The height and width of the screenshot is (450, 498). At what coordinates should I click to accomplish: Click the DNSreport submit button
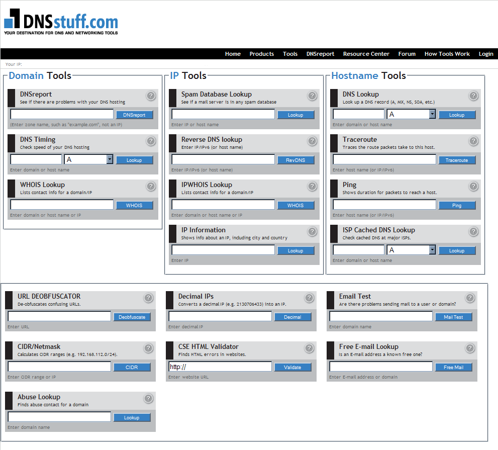tap(134, 115)
